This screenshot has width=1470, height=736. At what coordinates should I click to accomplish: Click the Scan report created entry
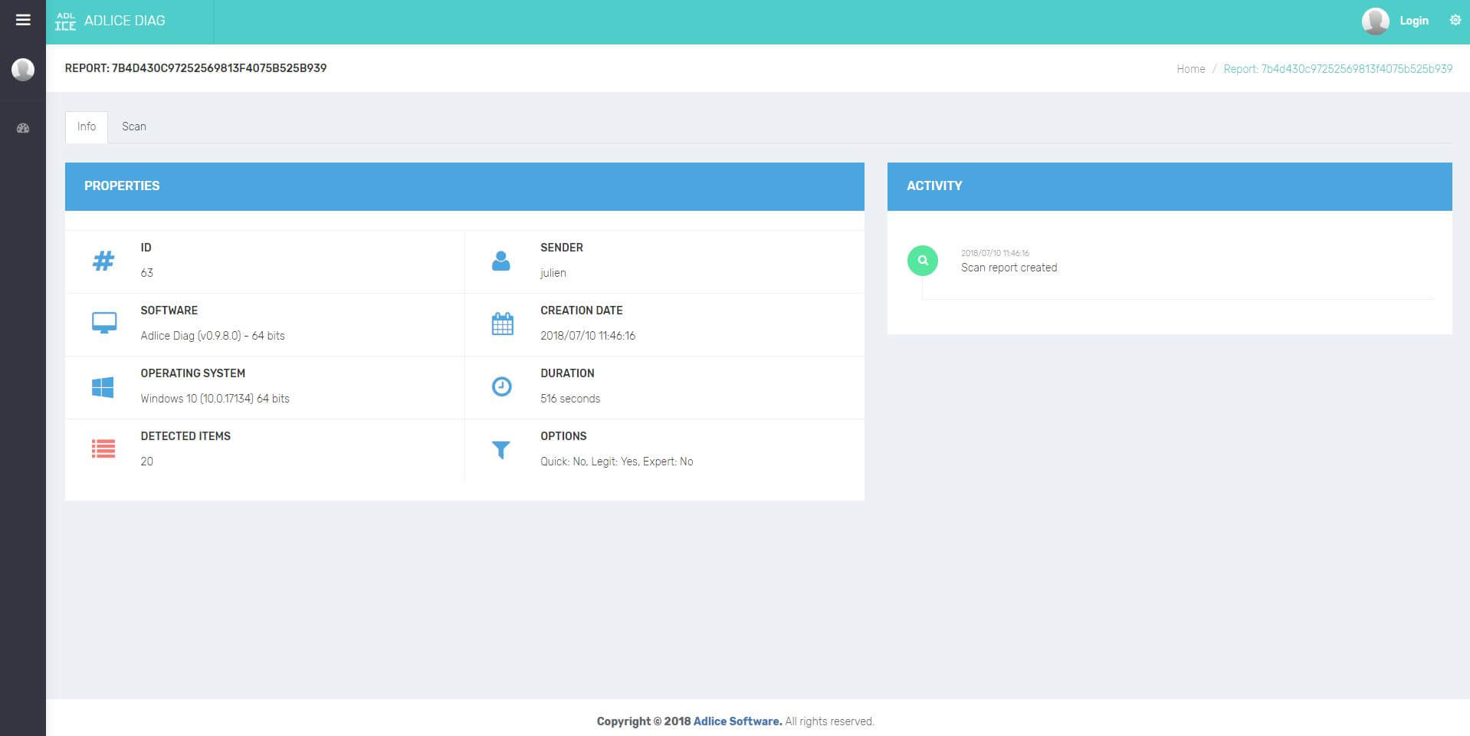pyautogui.click(x=1009, y=268)
